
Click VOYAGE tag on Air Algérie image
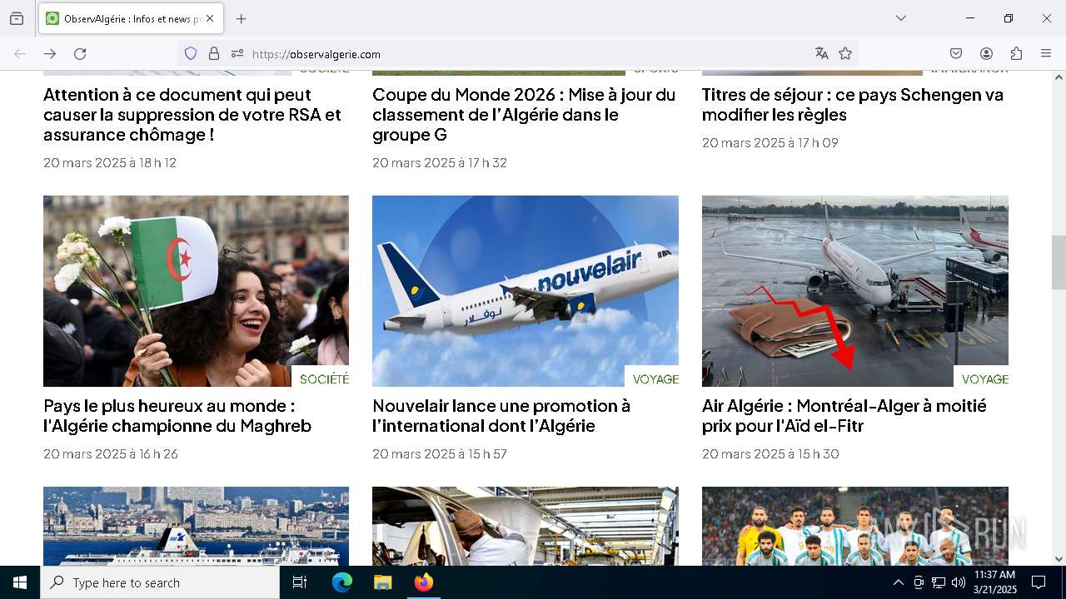984,379
